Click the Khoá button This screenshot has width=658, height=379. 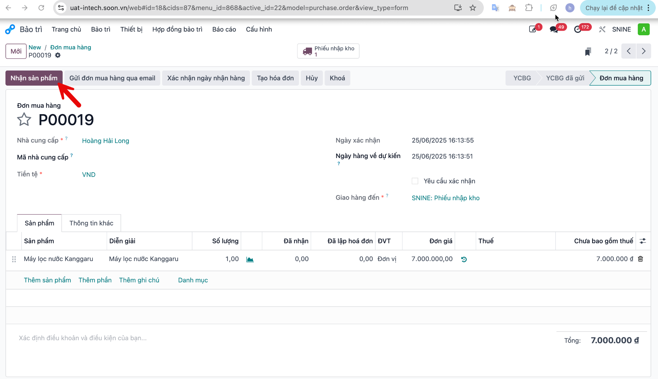click(x=337, y=78)
